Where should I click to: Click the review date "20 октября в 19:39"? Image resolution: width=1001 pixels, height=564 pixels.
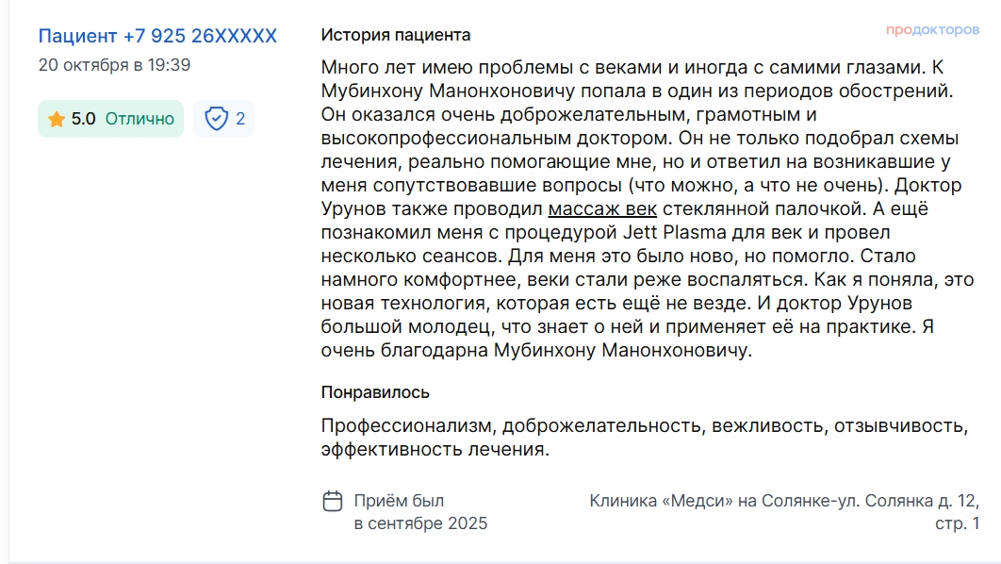pos(114,65)
